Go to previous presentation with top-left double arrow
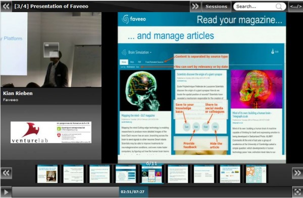 (x=6, y=7)
